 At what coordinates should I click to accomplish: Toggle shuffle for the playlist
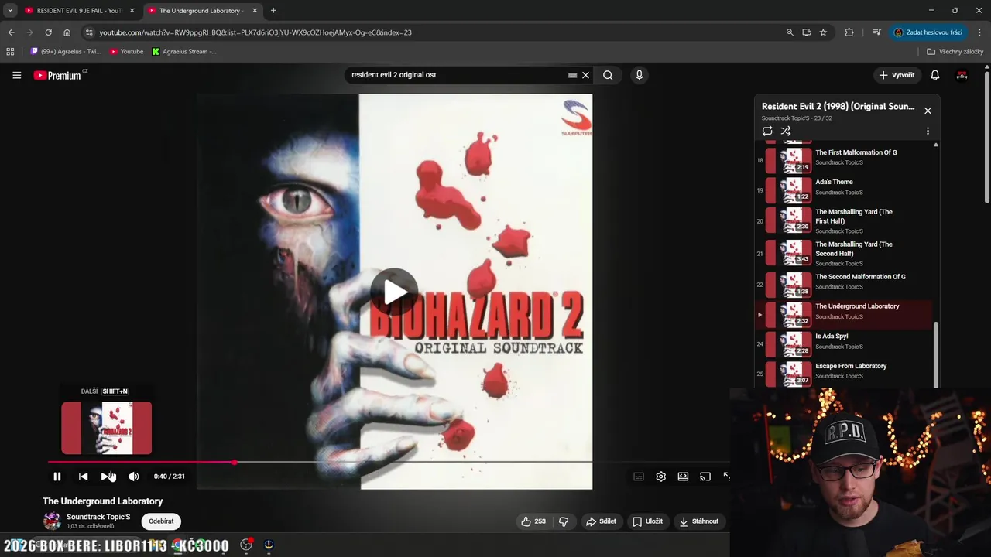pos(786,131)
